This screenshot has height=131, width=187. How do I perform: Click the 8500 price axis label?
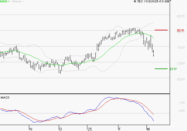click(181, 16)
